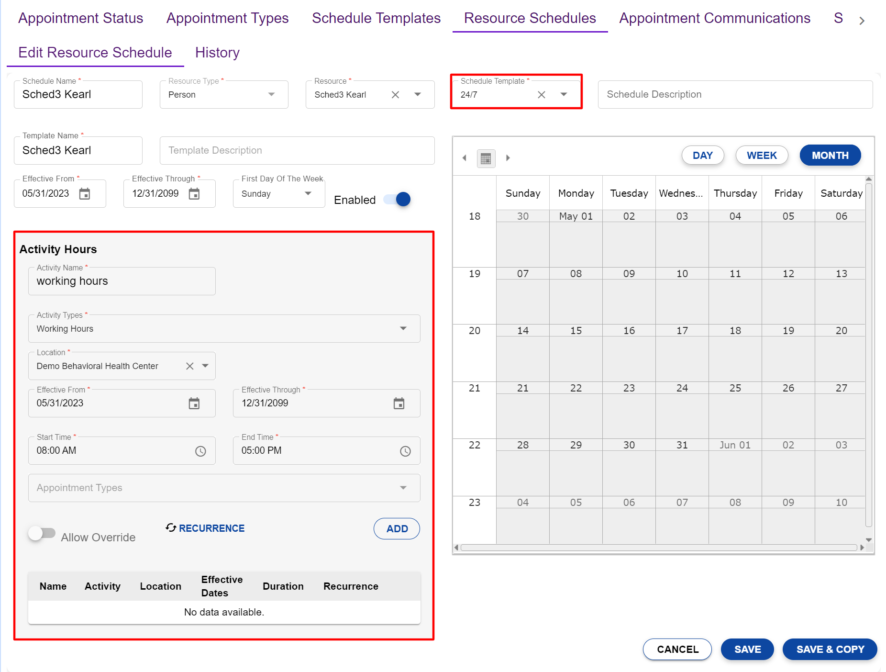Screen dimensions: 886x672
Task: Go to previous month in calendar
Action: (464, 158)
